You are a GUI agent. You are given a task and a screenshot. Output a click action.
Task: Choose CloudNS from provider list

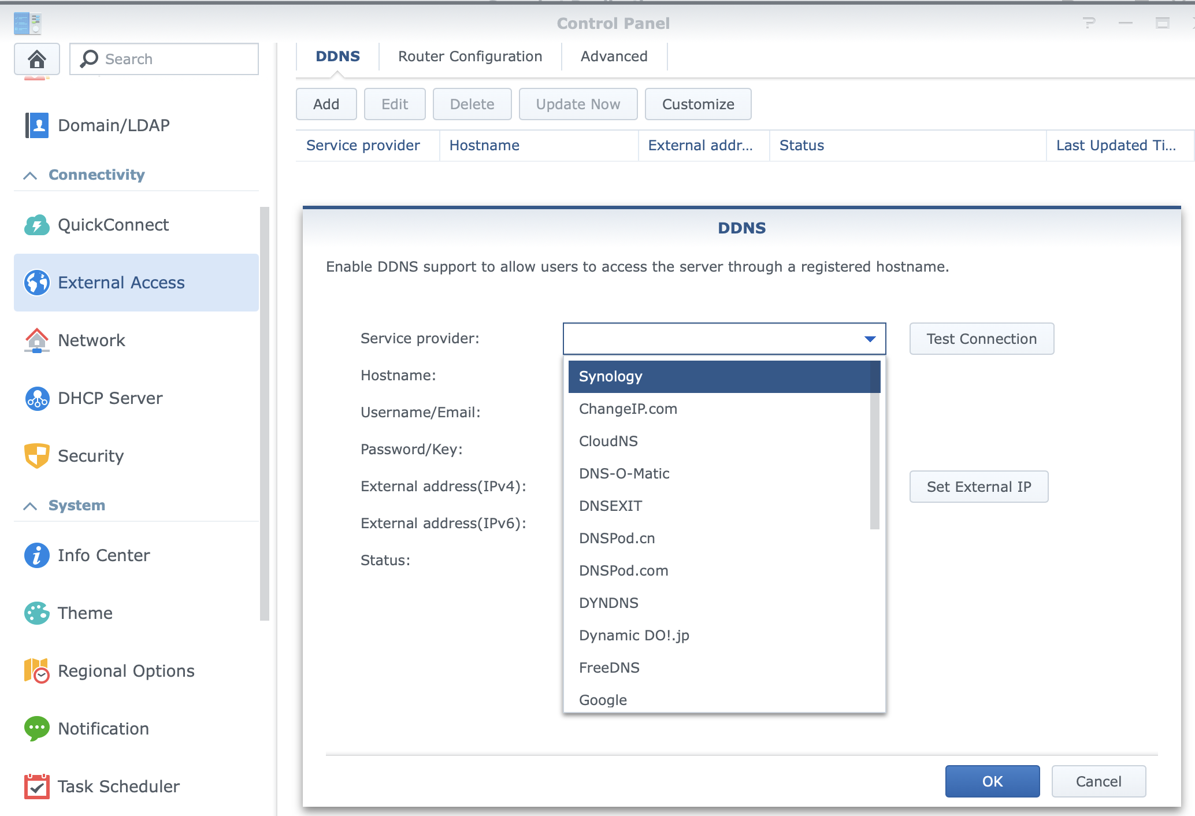719,442
